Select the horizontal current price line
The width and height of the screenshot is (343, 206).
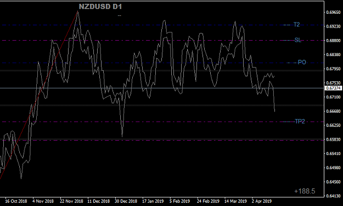[x=162, y=88]
